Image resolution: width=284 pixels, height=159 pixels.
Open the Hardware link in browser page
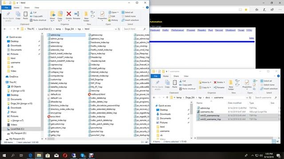point(155,30)
